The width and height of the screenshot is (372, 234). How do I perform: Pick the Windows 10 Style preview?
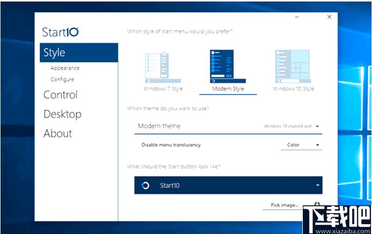click(293, 67)
